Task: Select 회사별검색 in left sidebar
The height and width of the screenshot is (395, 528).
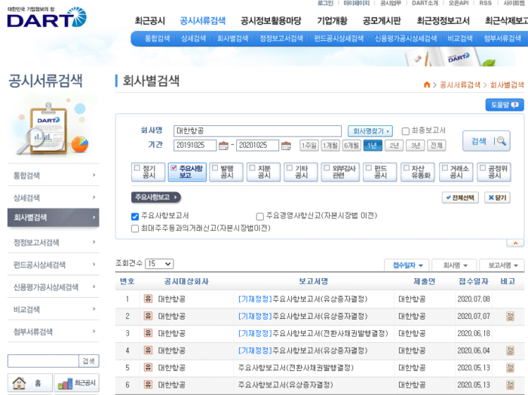Action: click(x=54, y=217)
